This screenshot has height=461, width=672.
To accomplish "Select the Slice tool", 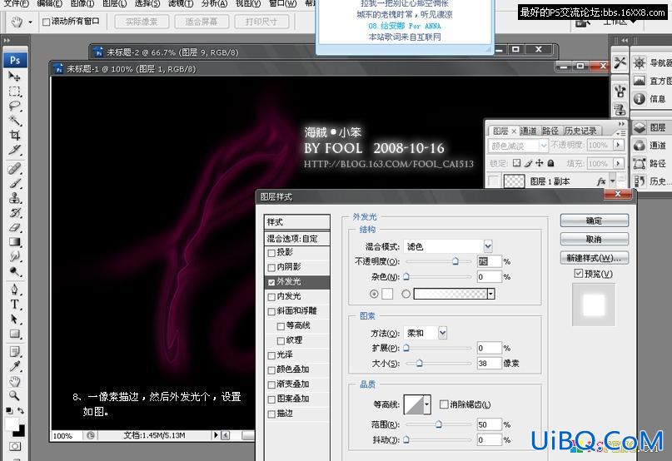I will [x=14, y=150].
